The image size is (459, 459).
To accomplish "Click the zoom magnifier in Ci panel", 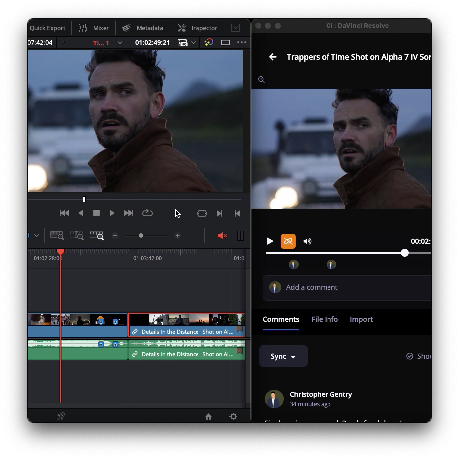I will pyautogui.click(x=262, y=79).
